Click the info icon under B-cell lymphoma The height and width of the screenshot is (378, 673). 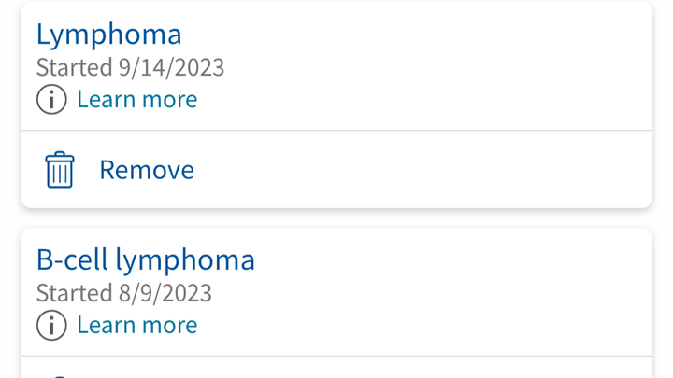(51, 326)
